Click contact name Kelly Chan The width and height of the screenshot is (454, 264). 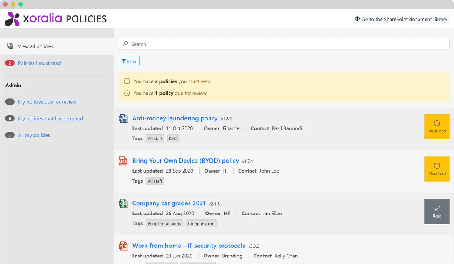(286, 256)
